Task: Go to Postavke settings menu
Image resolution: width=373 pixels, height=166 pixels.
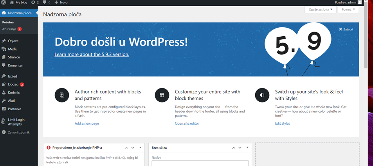Action: point(14,109)
